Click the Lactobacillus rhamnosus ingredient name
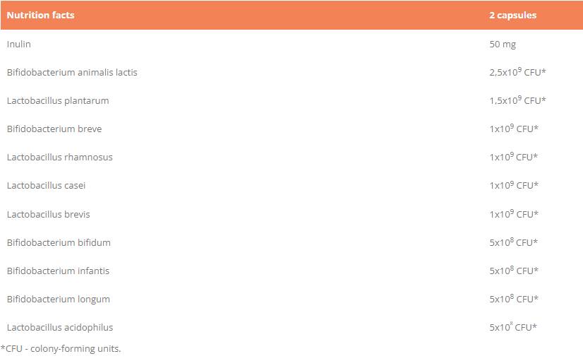Viewport: 583px width, 361px height. pyautogui.click(x=60, y=157)
